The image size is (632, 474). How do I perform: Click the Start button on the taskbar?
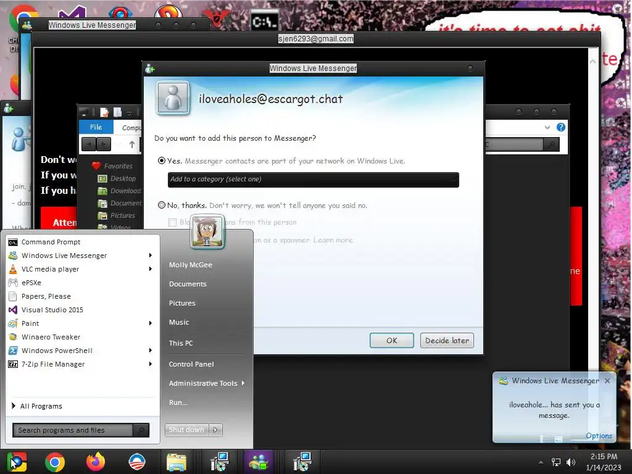pyautogui.click(x=16, y=462)
